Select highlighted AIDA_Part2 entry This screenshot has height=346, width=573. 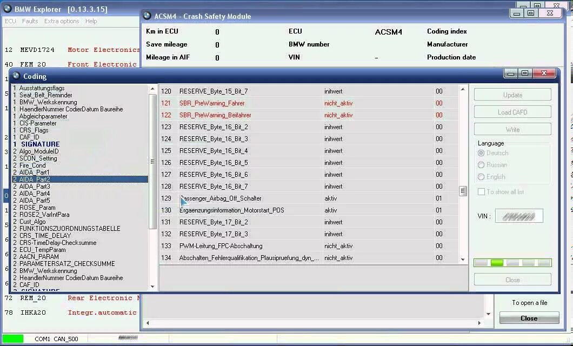pos(80,179)
